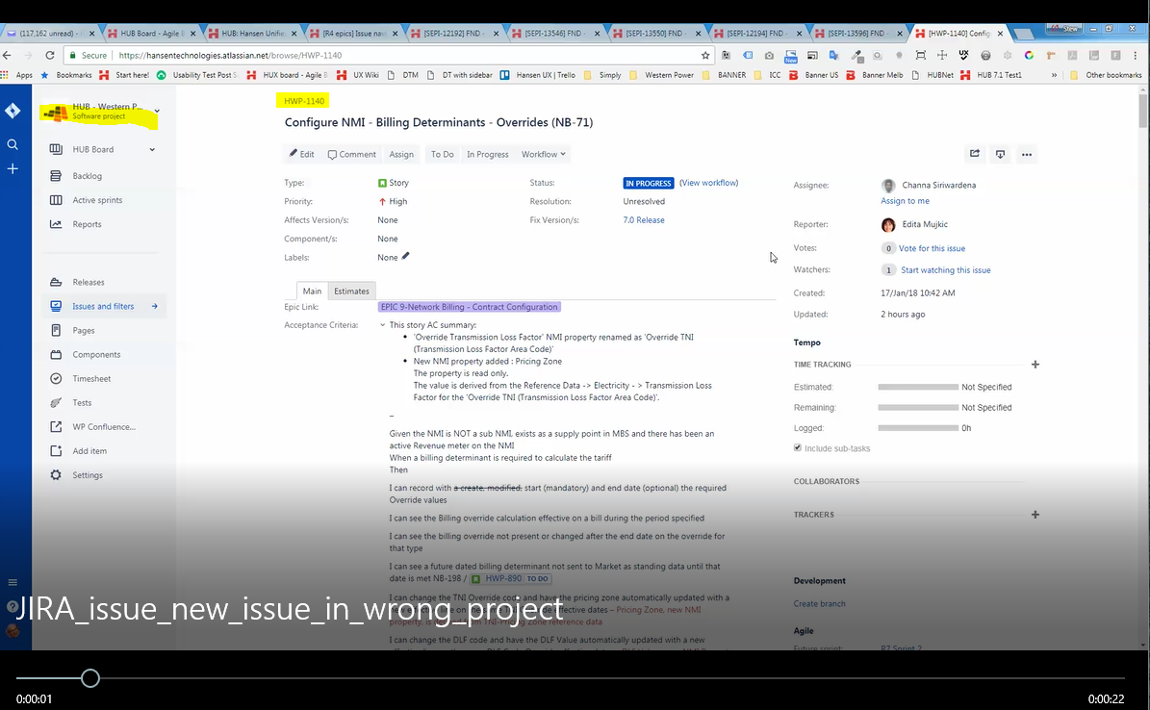
Task: Reload the page in browser
Action: [50, 55]
